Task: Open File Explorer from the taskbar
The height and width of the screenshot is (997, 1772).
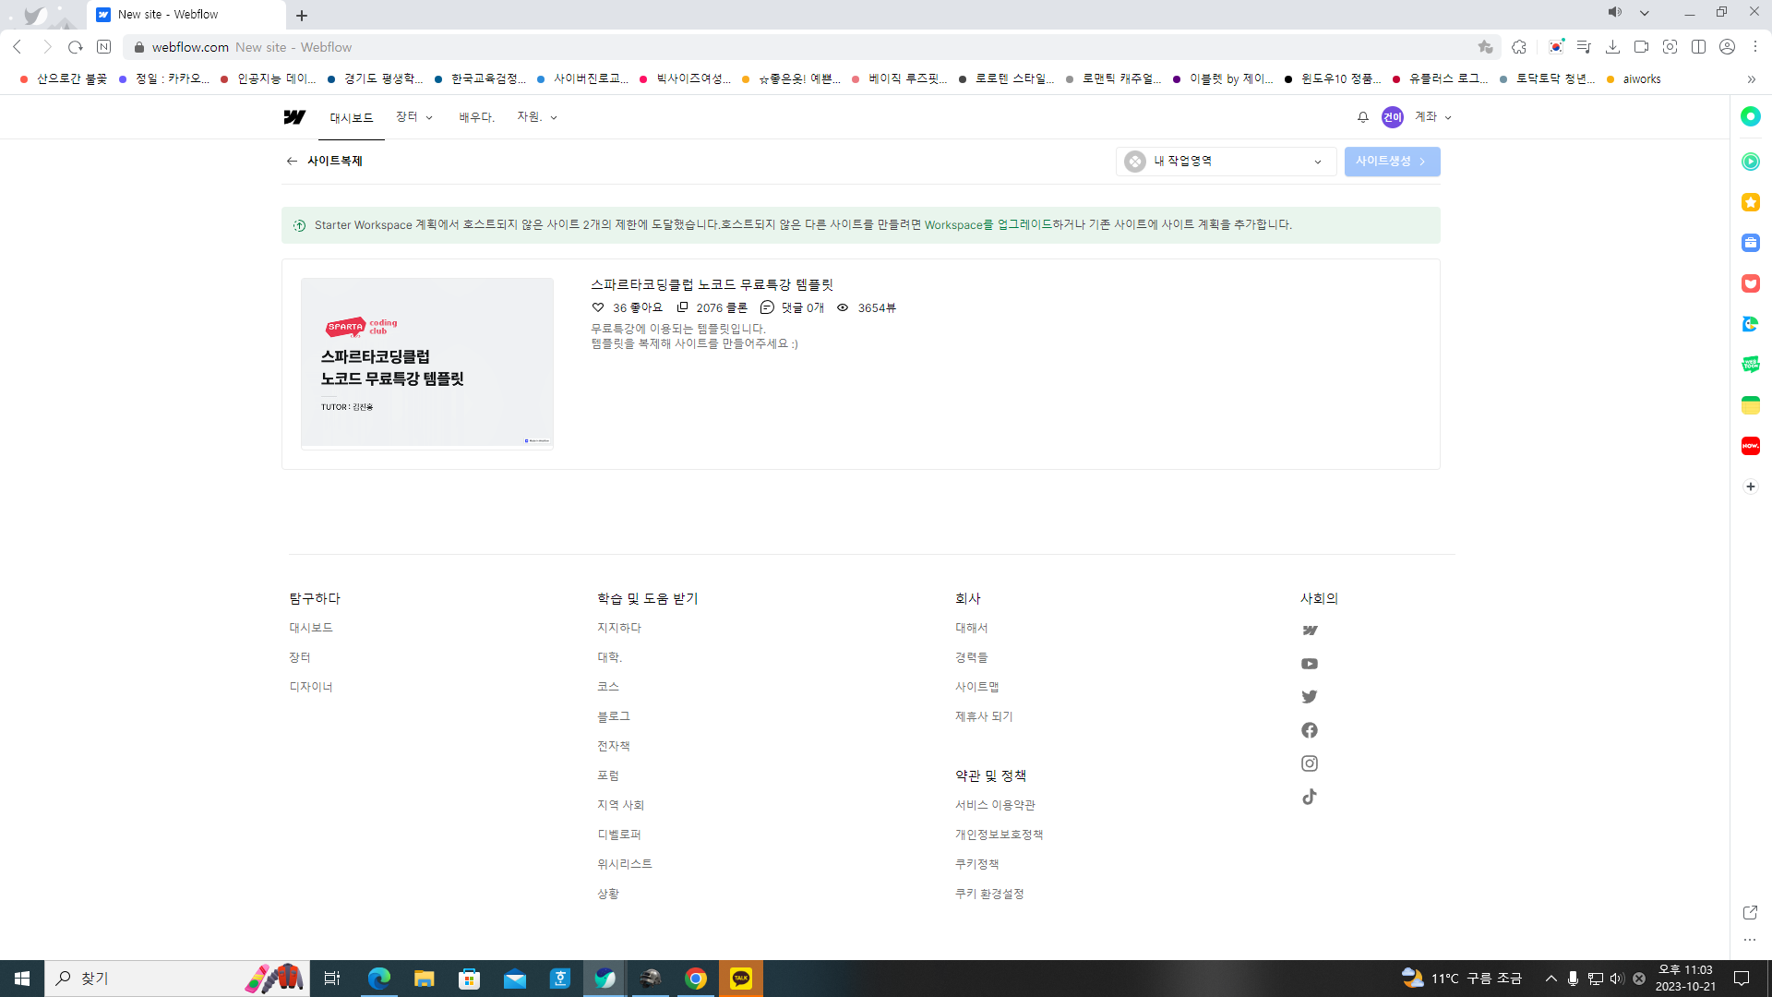Action: tap(424, 979)
